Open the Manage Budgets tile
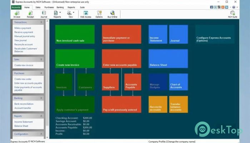Screen dimensions: 250x143 pyautogui.click(x=158, y=82)
